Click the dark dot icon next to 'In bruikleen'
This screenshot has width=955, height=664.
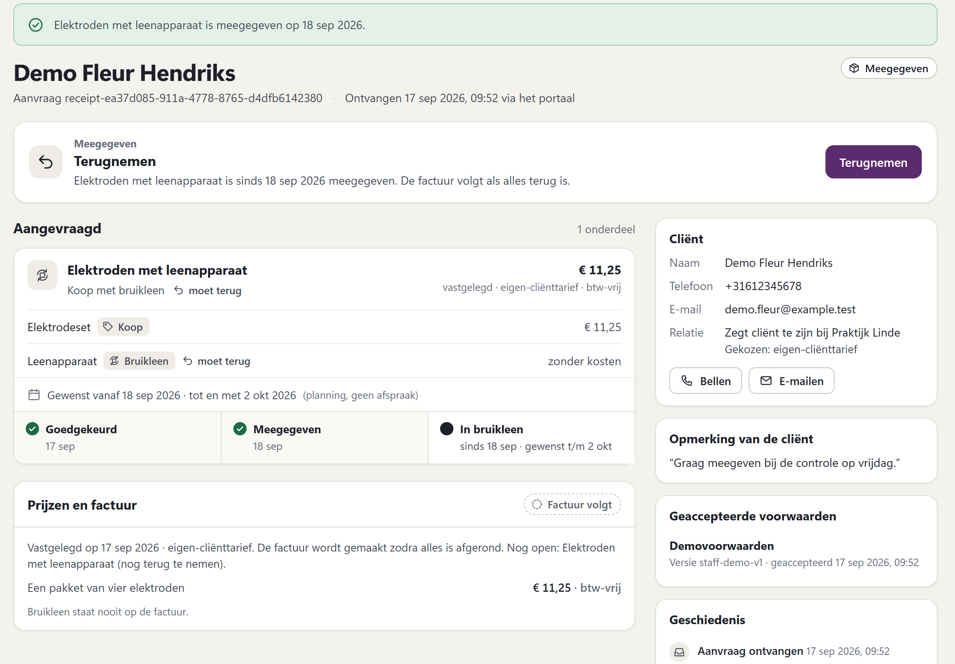[447, 429]
